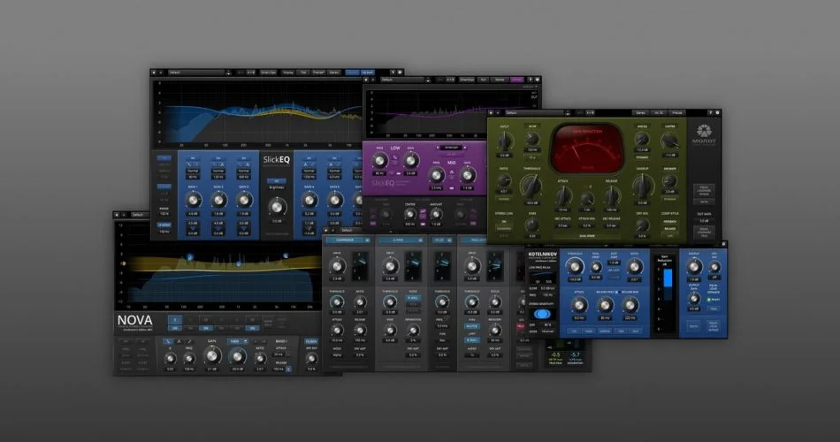
Task: Open Nova threshold mode dropdown
Action: (237, 341)
